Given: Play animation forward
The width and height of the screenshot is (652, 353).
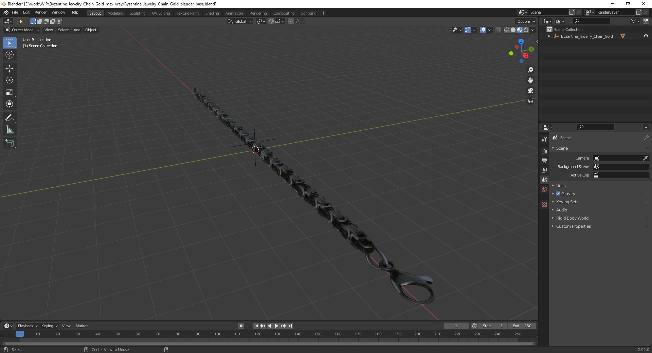Looking at the screenshot, I should coord(276,326).
